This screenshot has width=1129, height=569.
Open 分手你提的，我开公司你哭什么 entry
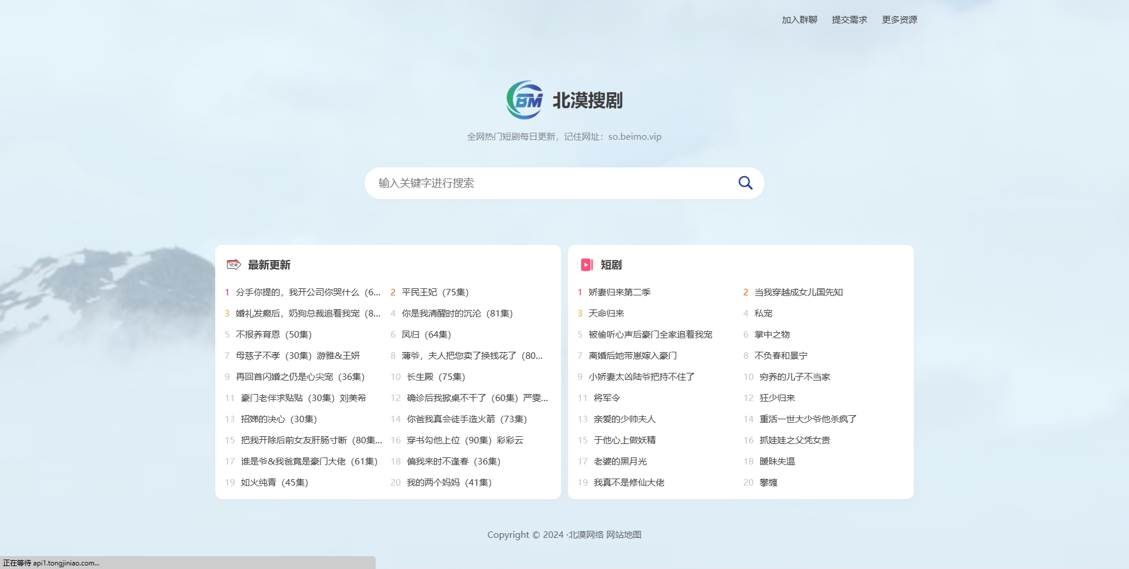(308, 292)
